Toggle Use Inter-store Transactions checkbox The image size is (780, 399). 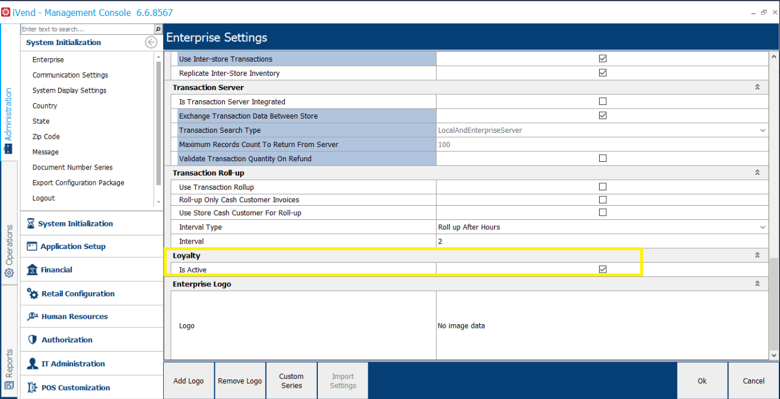[x=603, y=59]
